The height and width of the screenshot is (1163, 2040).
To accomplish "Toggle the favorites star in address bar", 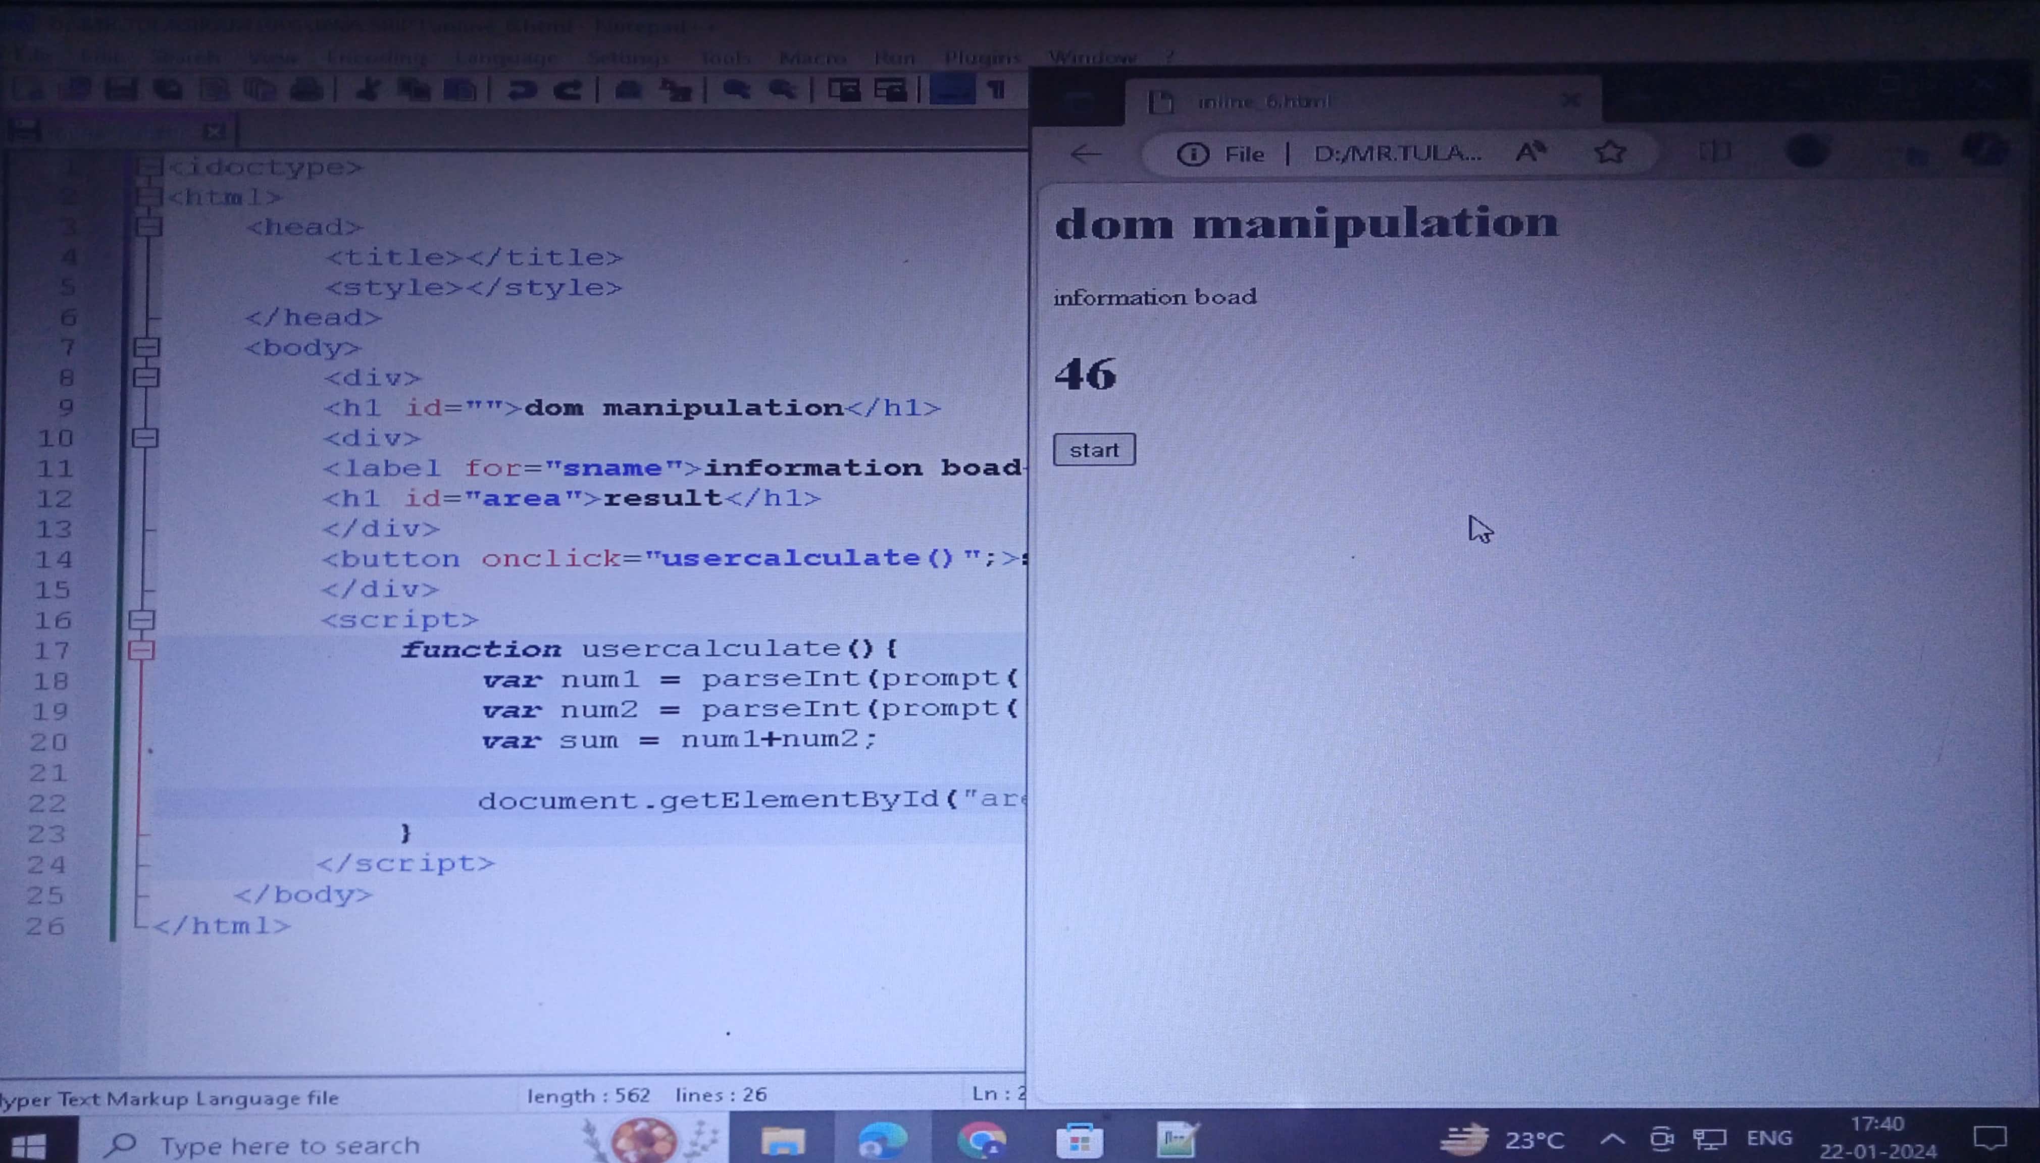I will pos(1609,152).
